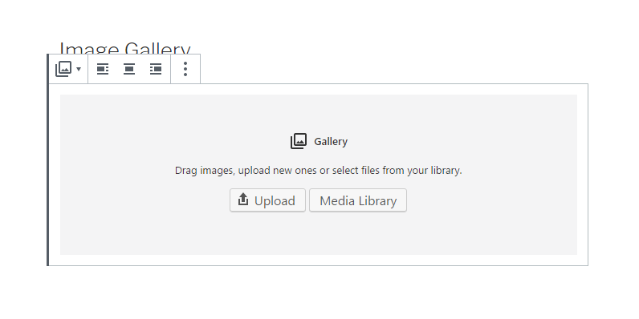Click the gray area above the Gallery label
Screen dimensions: 639x319
[318, 112]
